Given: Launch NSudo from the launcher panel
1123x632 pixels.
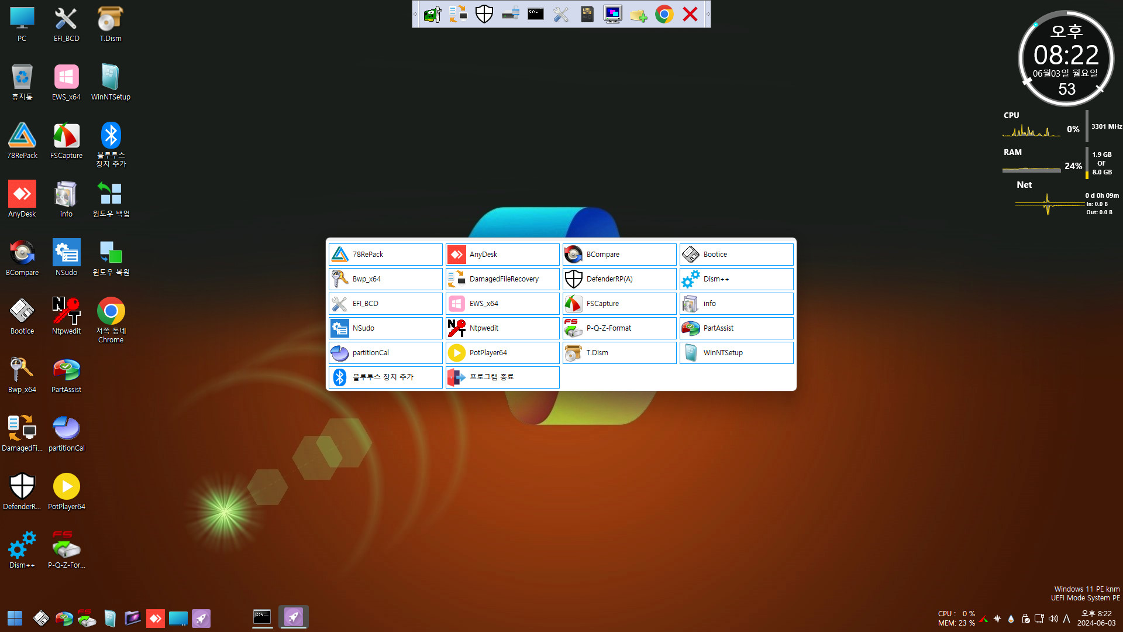Looking at the screenshot, I should (385, 328).
